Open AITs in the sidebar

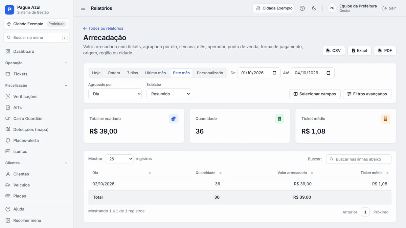coord(37,107)
